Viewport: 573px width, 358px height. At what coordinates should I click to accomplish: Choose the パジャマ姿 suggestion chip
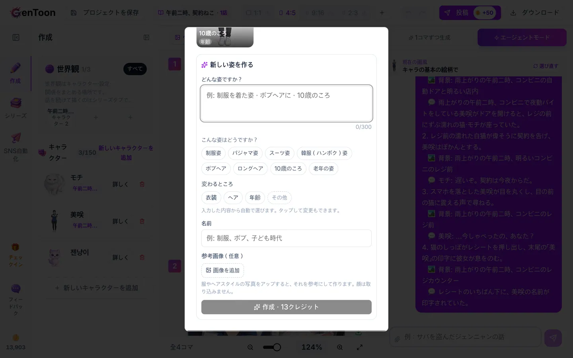245,153
